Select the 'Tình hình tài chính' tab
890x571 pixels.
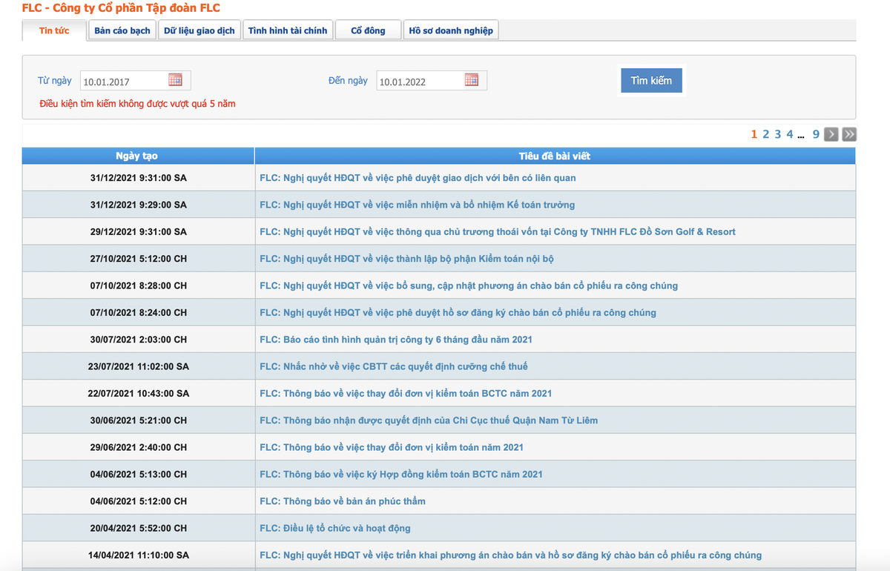tap(287, 30)
